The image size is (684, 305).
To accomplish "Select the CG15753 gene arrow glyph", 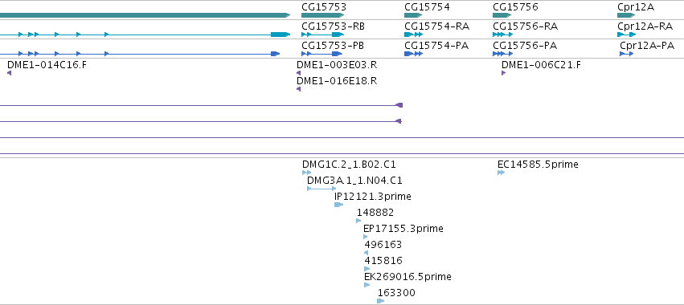I will [322, 15].
